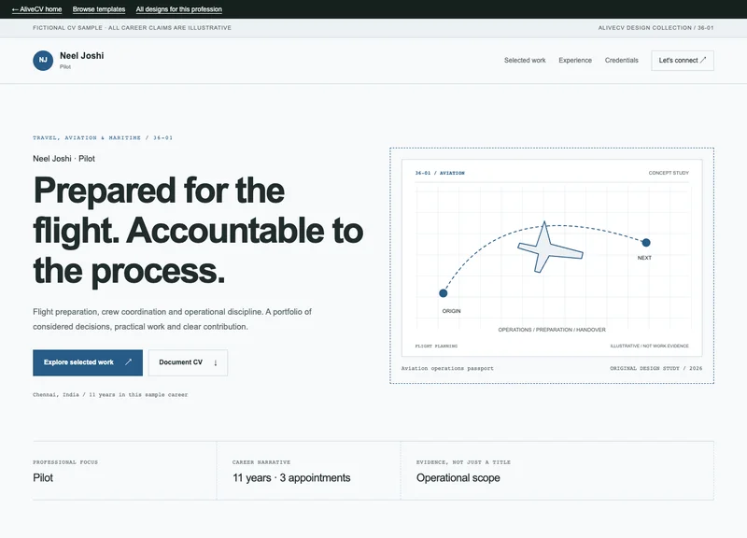
Task: Click the ORIGIN waypoint dot
Action: tap(443, 293)
